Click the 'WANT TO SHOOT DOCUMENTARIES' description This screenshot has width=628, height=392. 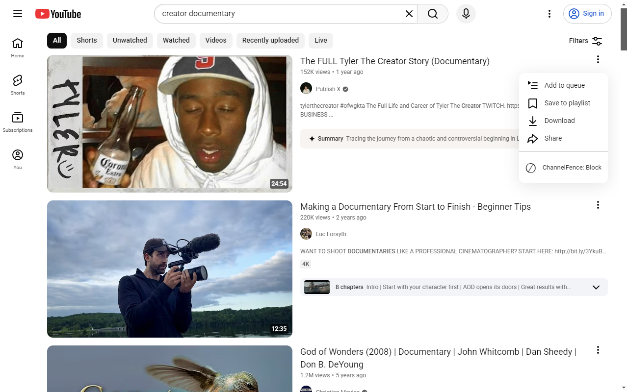453,251
